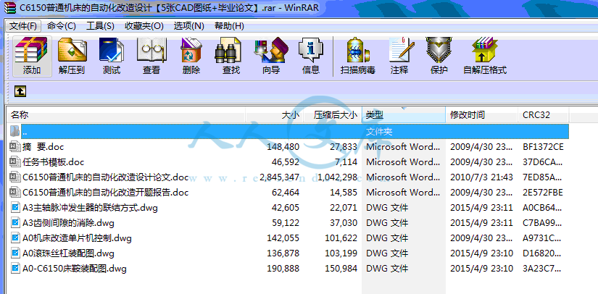Click the 添加 (Add) toolbar icon
This screenshot has width=598, height=294.
pyautogui.click(x=31, y=49)
